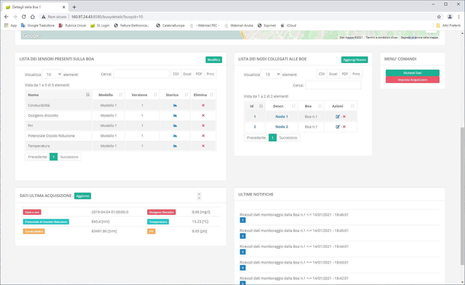Bookmark this page with star icon

[x=439, y=17]
